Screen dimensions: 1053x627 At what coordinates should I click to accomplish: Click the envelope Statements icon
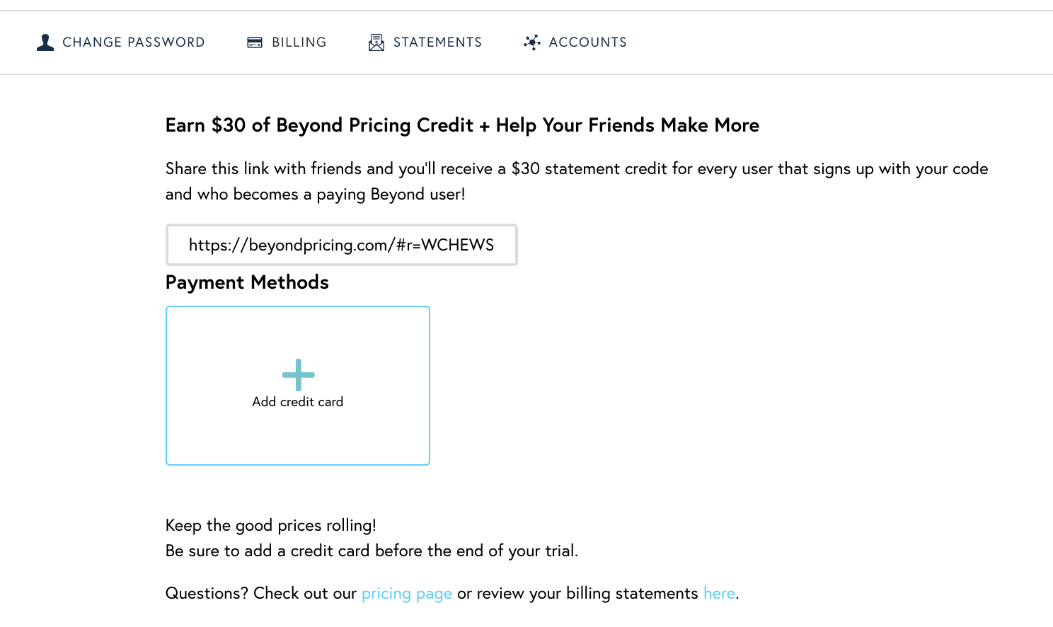(x=376, y=42)
